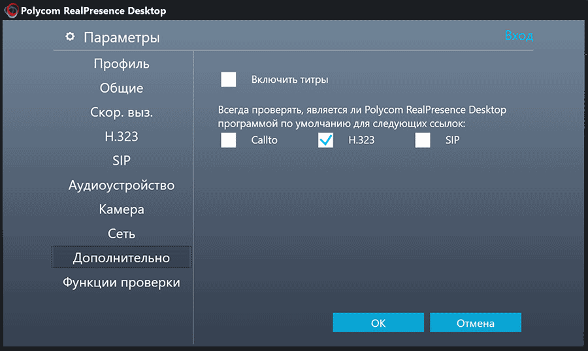Click the gear icon beside Параметры

coord(70,37)
